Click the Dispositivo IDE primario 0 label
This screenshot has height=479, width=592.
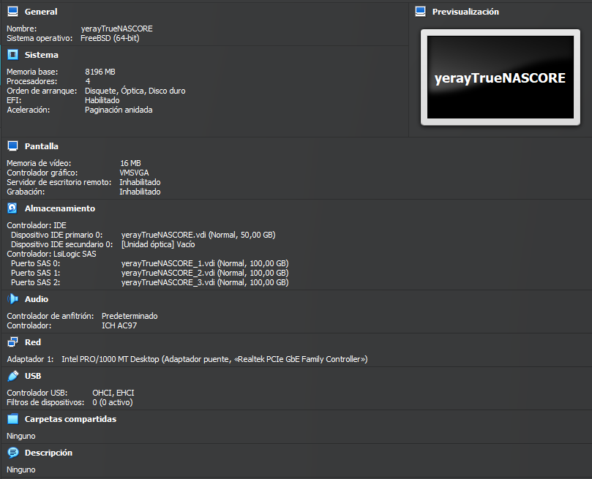56,235
